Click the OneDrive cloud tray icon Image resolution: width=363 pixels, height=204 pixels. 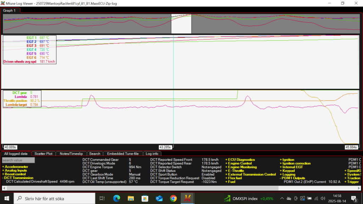click(289, 198)
